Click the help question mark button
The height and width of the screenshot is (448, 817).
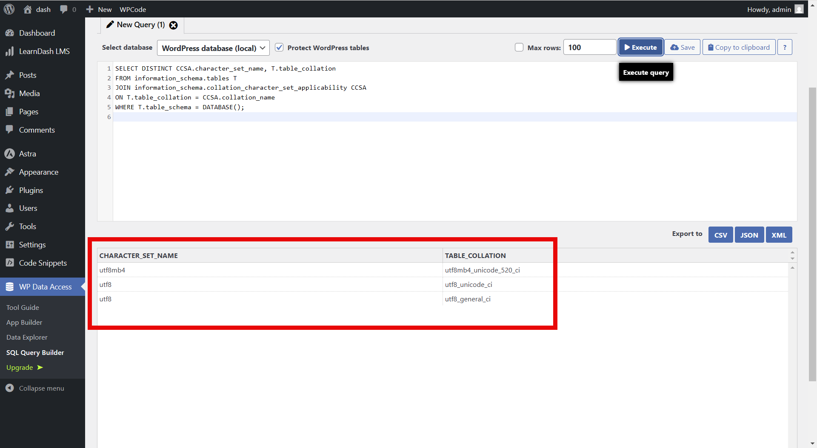tap(785, 48)
